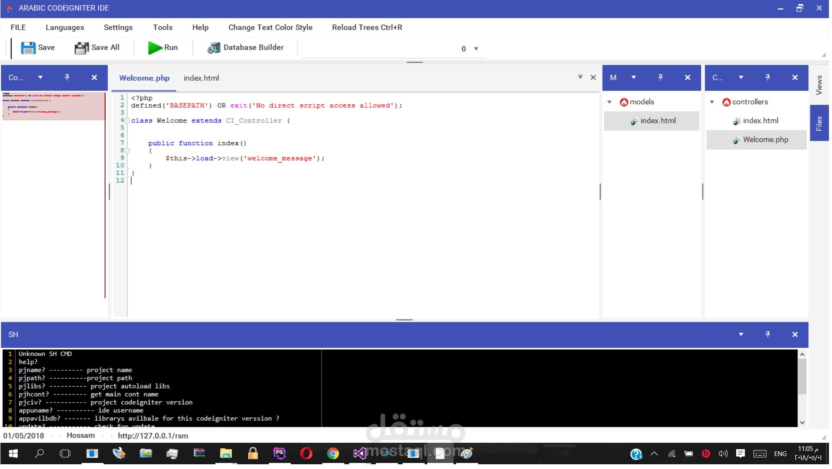Open the Tools menu
The height and width of the screenshot is (469, 832).
click(x=163, y=27)
